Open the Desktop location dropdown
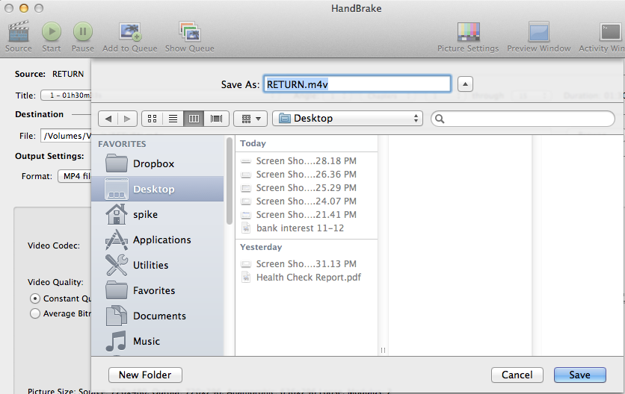 click(x=348, y=119)
